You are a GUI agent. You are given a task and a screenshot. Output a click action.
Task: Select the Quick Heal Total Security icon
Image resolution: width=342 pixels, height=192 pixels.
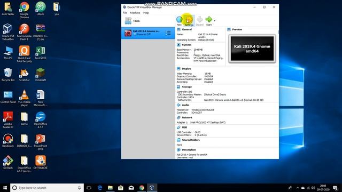point(24,54)
